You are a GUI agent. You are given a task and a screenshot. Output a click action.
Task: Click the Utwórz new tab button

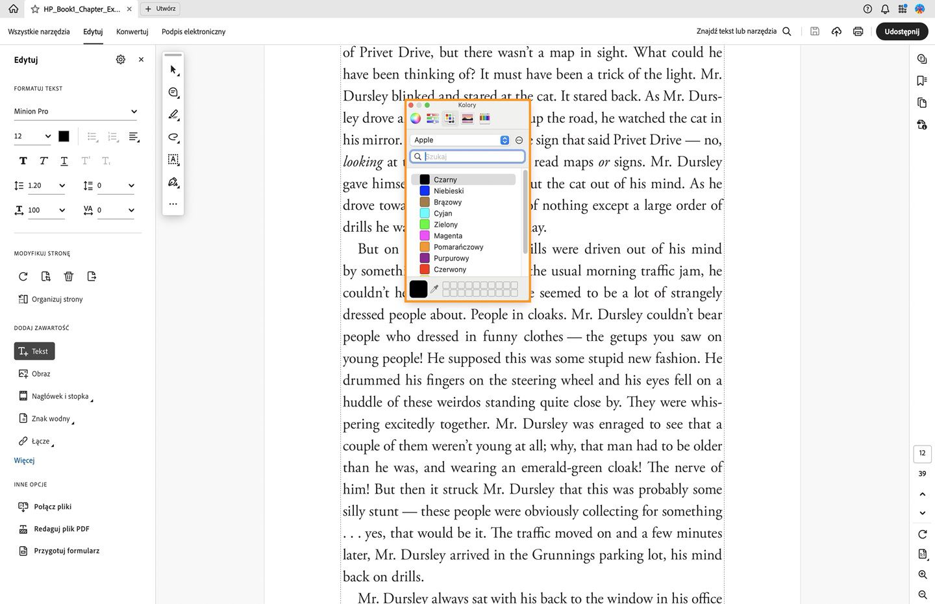pyautogui.click(x=160, y=9)
